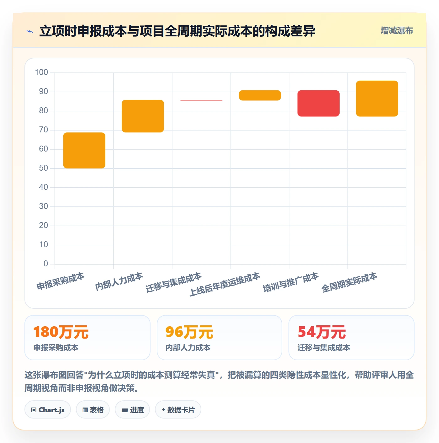The height and width of the screenshot is (443, 439).
Task: Click the y-axis value 0
Action: tap(46, 264)
